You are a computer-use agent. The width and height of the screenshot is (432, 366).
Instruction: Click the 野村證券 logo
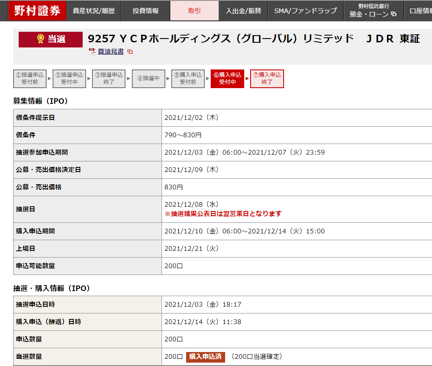point(37,11)
